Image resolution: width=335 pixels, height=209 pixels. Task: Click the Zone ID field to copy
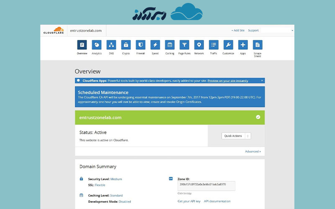click(x=206, y=184)
